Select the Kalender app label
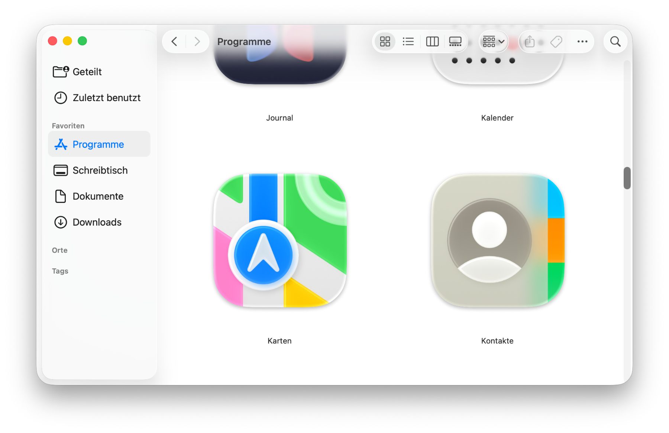The image size is (669, 433). [497, 118]
